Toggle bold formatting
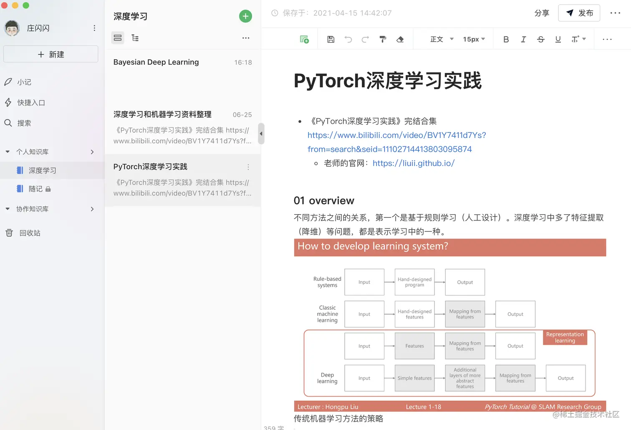The image size is (631, 430). tap(506, 39)
